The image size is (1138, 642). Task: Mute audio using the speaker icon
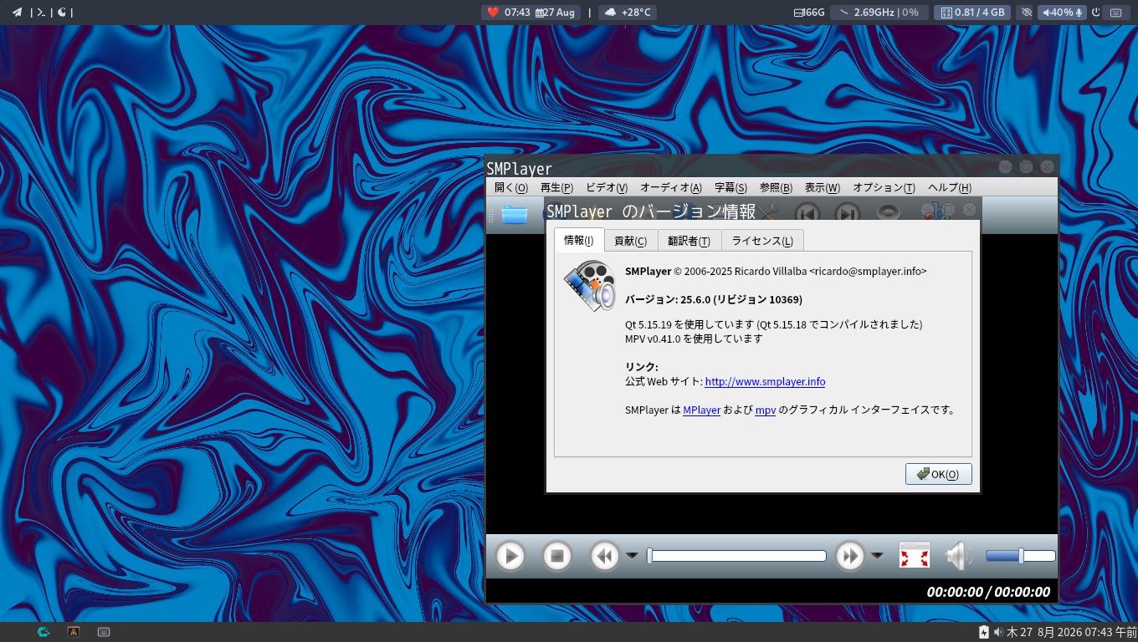[x=960, y=556]
